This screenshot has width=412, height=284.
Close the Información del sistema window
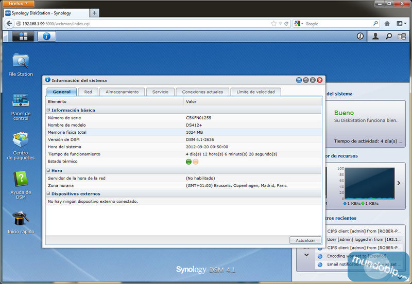tap(319, 80)
